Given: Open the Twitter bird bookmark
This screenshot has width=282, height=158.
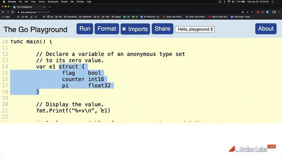Looking at the screenshot, I should [x=36, y=17].
